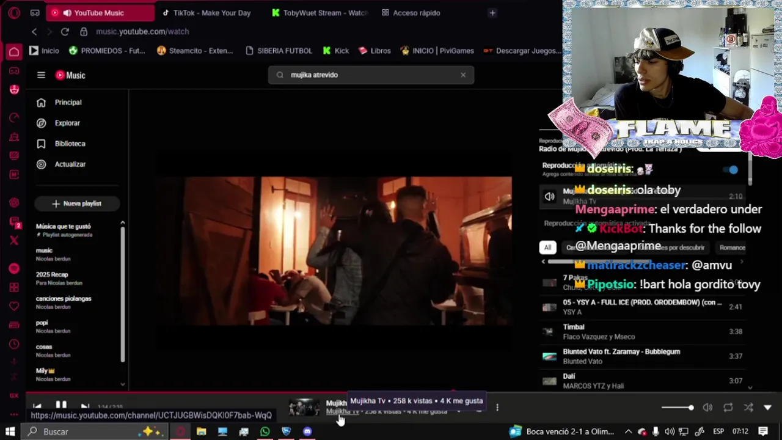Click the search box with 'mujika atrevido'
Image resolution: width=782 pixels, height=440 pixels.
[371, 75]
